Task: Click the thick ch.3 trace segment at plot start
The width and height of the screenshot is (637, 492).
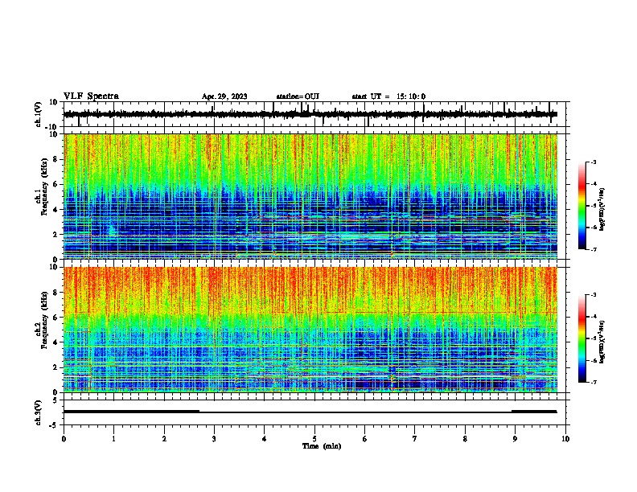Action: click(x=131, y=412)
